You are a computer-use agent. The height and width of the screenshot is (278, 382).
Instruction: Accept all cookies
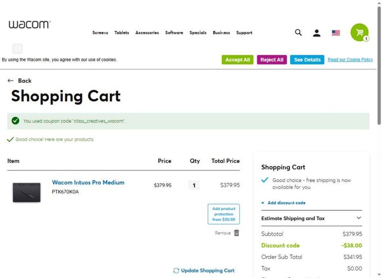point(238,60)
